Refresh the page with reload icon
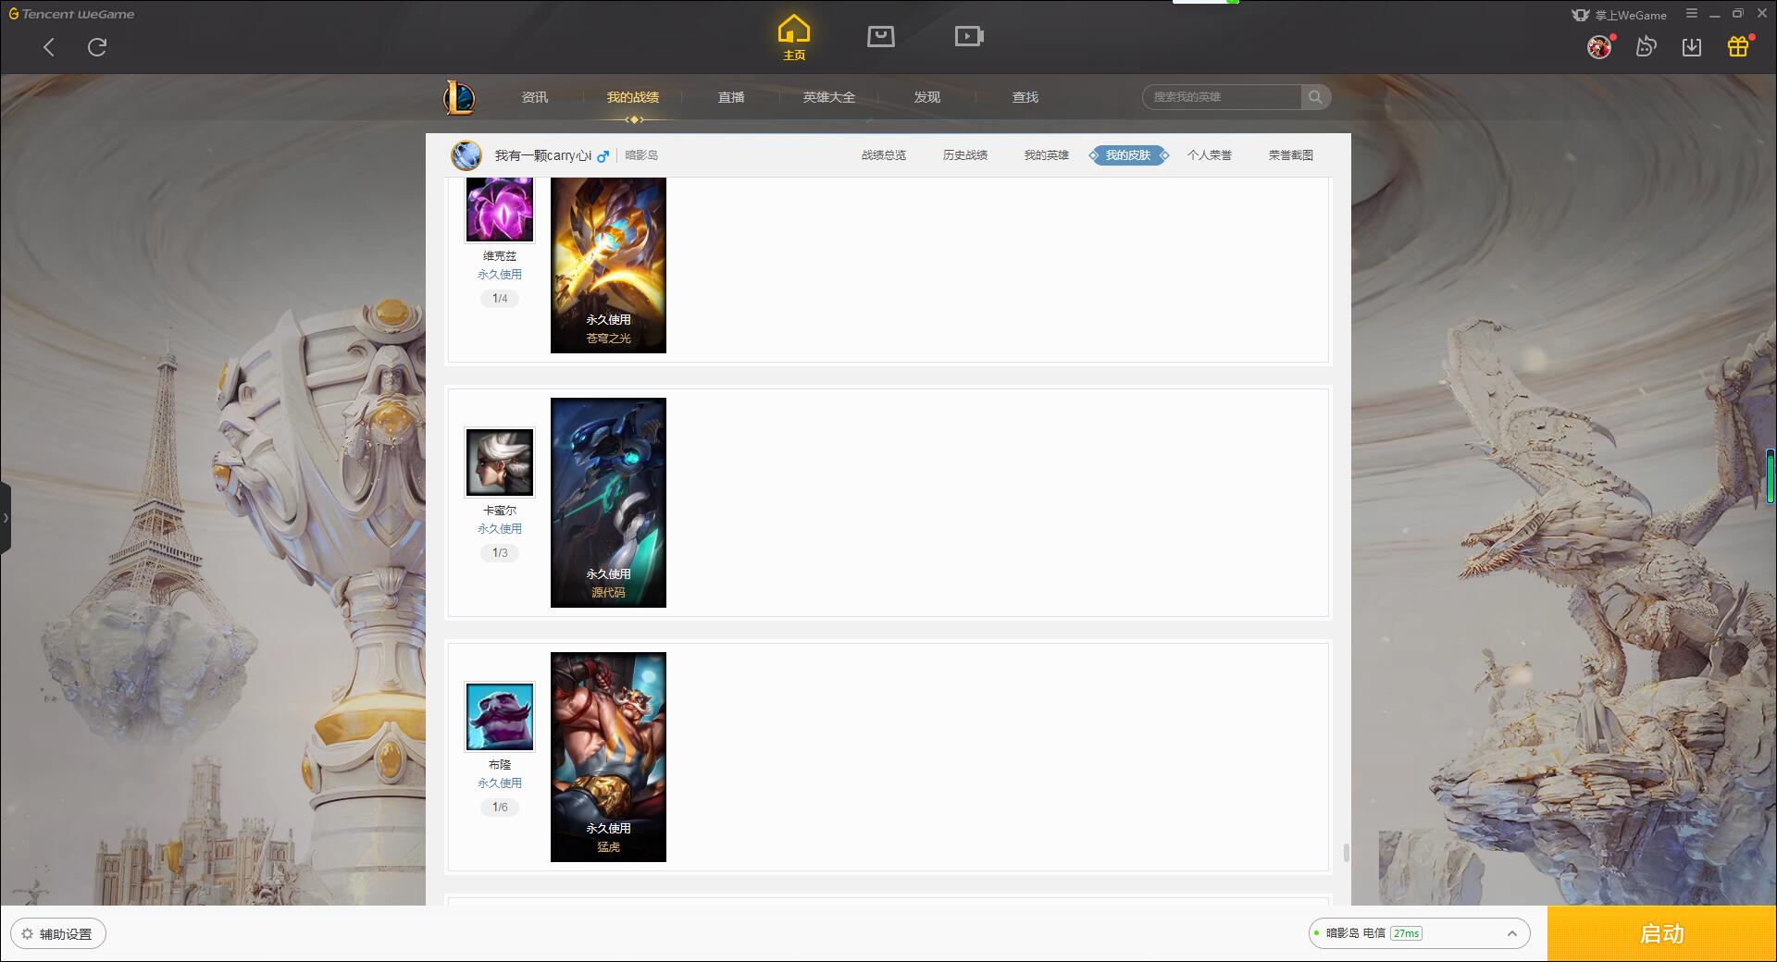1777x962 pixels. click(97, 47)
